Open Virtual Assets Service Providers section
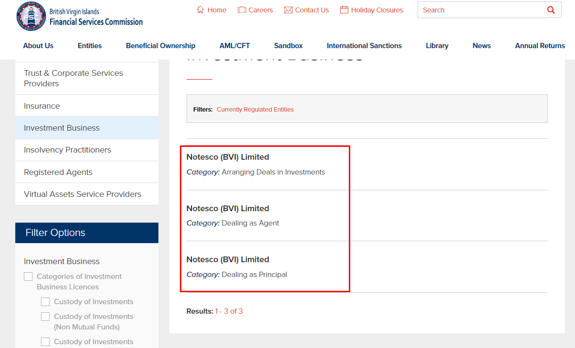Screen dimensions: 575x348 click(x=83, y=194)
